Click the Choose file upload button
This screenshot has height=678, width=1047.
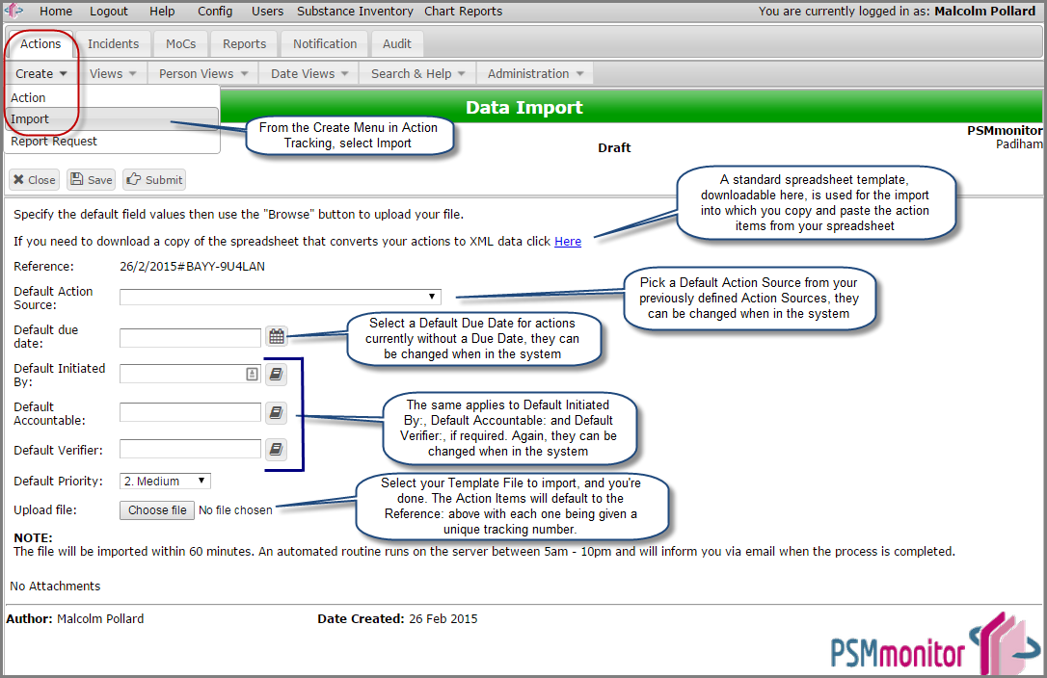pos(157,510)
